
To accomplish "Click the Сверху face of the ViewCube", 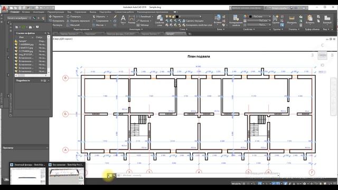I will point(322,55).
